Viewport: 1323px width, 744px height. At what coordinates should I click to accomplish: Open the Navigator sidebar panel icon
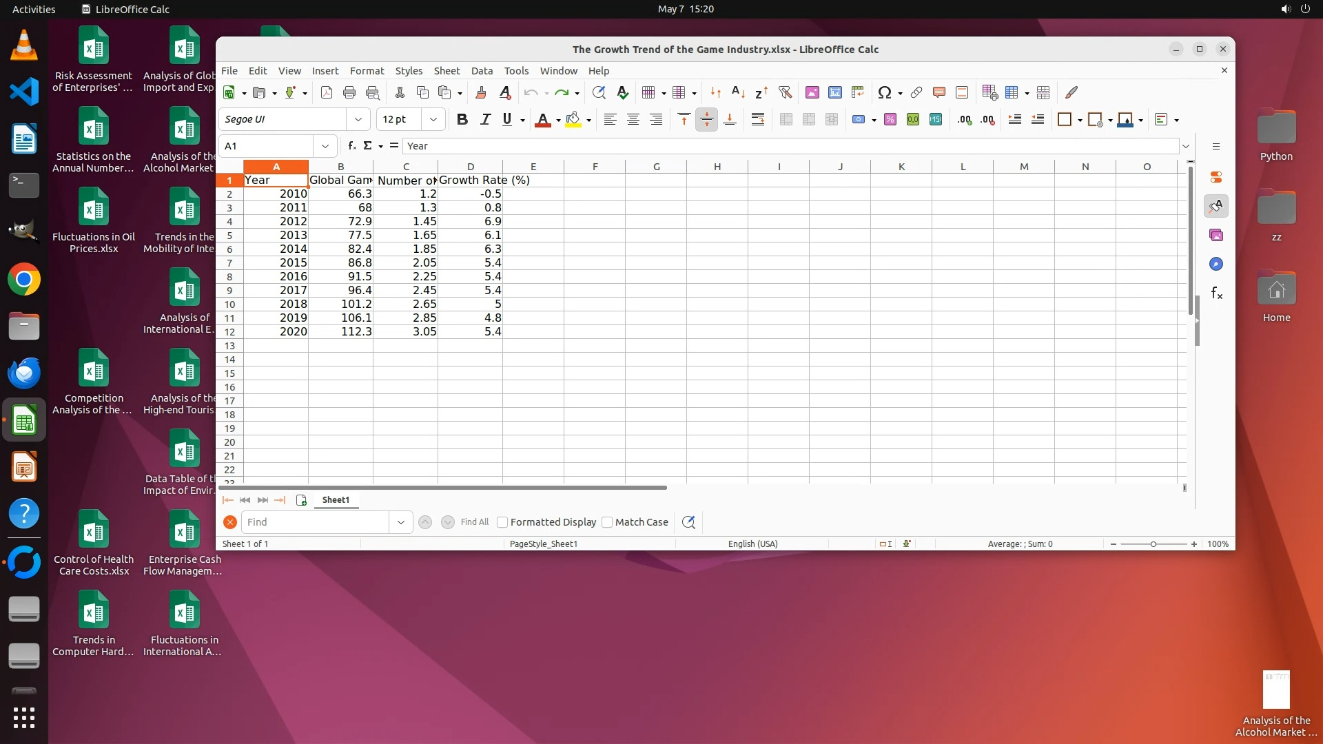tap(1216, 265)
